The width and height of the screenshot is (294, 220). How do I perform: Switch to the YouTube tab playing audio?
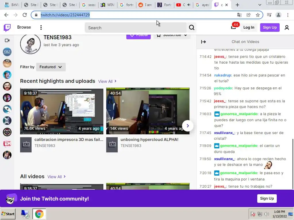click(x=183, y=5)
